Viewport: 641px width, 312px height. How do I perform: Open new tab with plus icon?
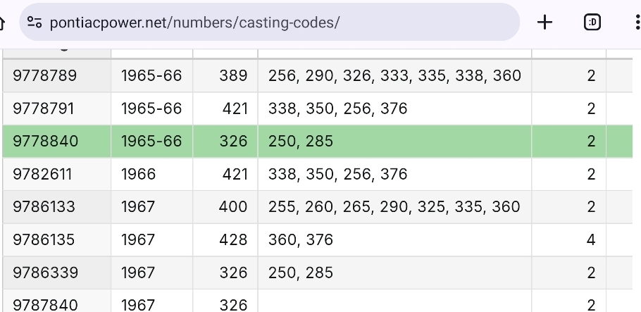tap(544, 22)
